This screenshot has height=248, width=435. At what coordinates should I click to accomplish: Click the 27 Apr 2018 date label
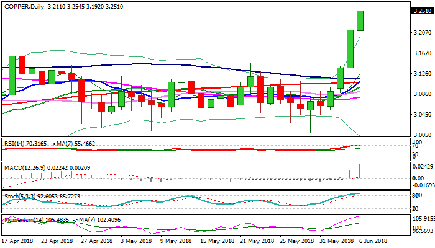98,240
